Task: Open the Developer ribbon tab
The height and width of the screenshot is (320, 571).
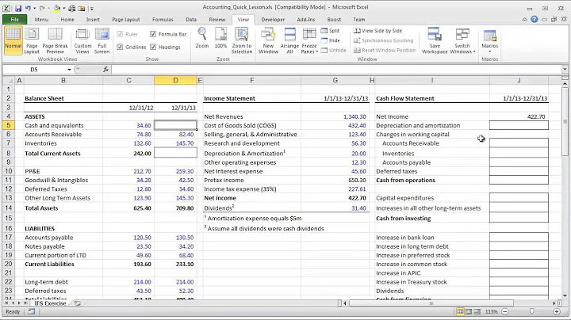Action: [273, 20]
